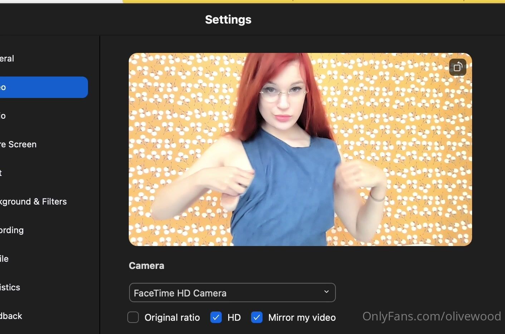
Task: Navigate to Recording settings
Action: click(12, 230)
